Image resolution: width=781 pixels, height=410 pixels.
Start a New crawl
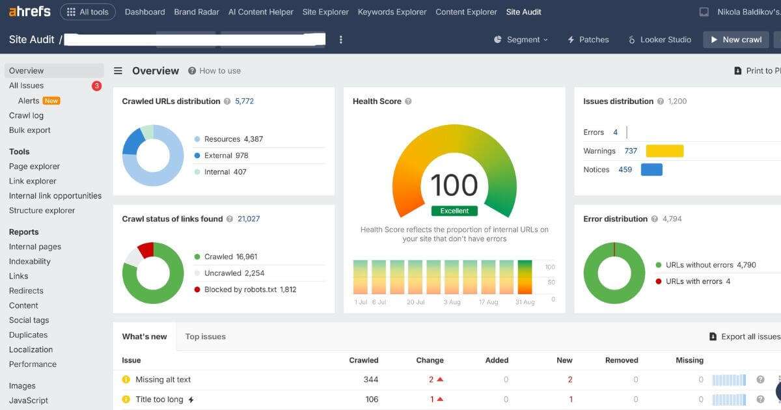[x=736, y=39]
